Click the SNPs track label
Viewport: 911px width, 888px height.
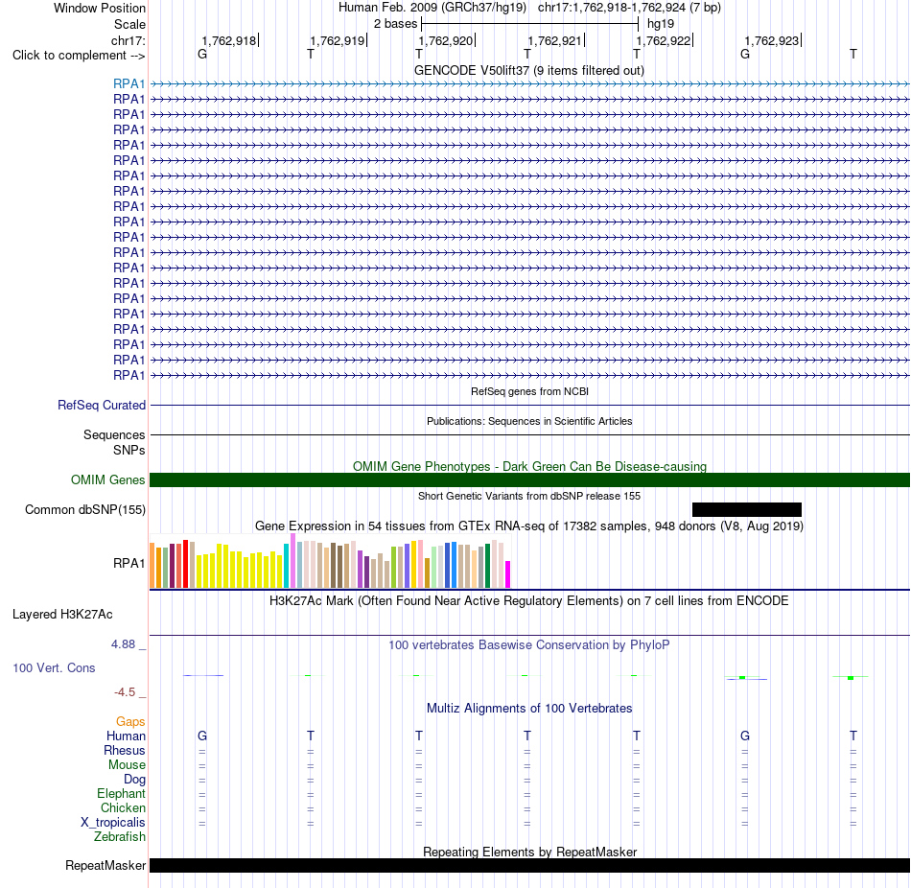129,450
